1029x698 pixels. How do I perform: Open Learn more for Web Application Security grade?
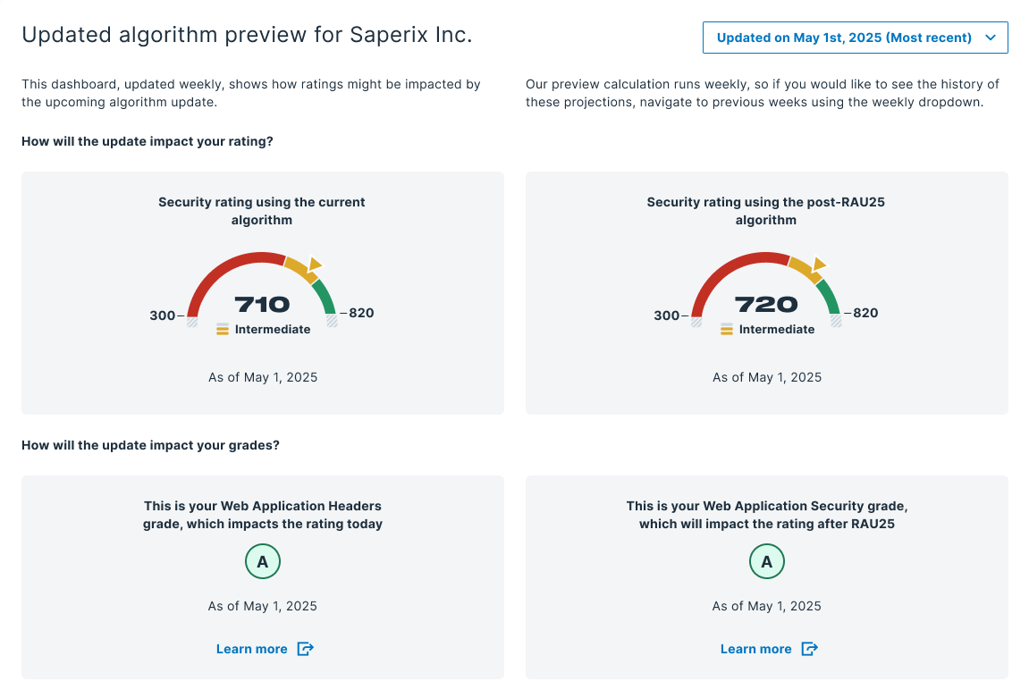[756, 648]
